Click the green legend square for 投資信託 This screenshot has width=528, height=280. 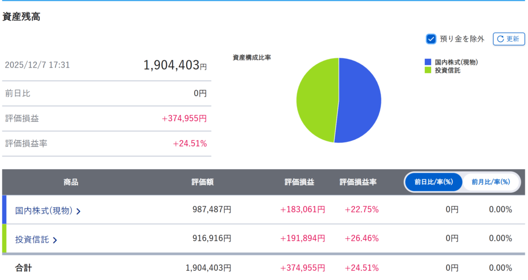click(427, 70)
